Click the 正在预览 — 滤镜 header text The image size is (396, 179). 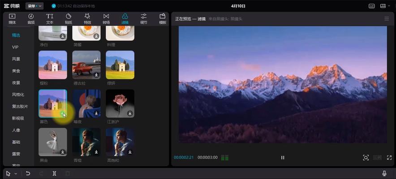[x=190, y=19]
